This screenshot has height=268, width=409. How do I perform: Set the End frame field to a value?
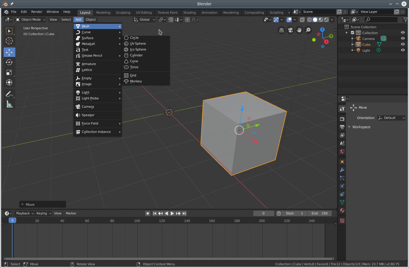pyautogui.click(x=320, y=213)
